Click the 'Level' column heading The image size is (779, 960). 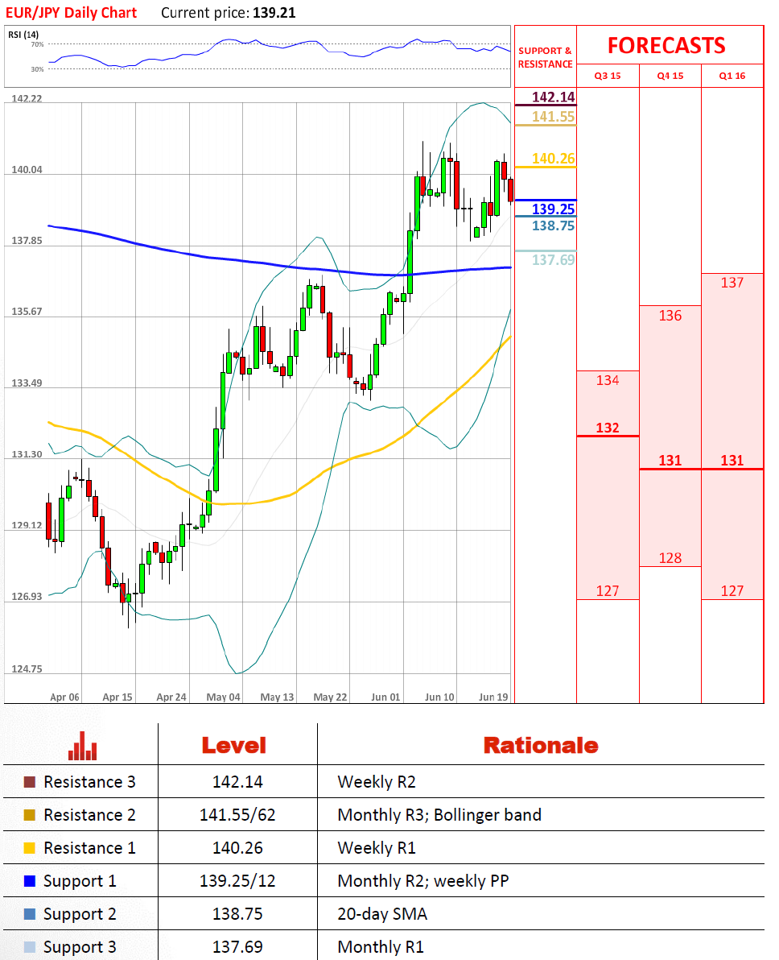(233, 746)
